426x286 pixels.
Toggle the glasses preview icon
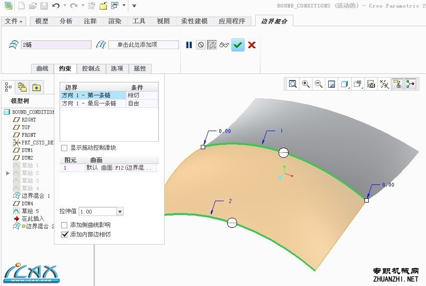click(224, 45)
